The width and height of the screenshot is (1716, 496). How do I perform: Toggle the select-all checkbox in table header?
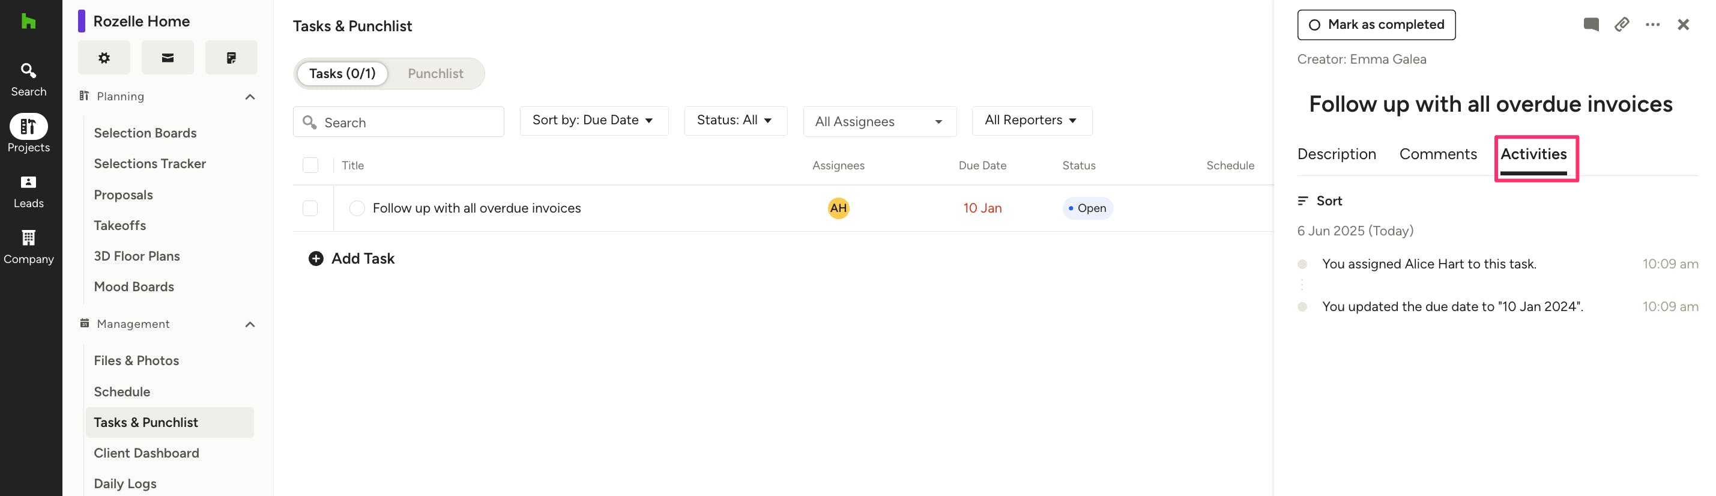(x=310, y=165)
